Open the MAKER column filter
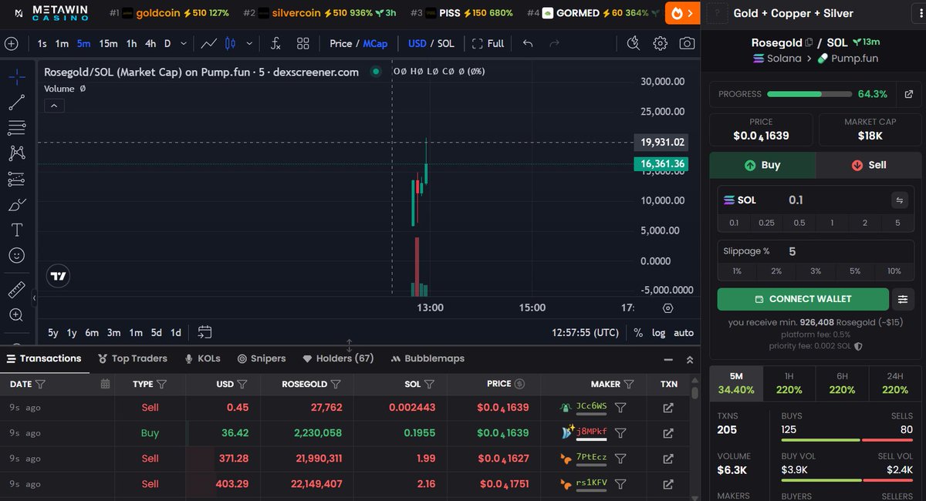The width and height of the screenshot is (926, 501). (629, 384)
